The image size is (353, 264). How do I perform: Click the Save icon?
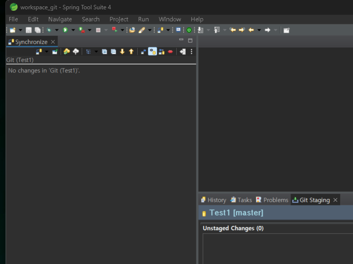coord(29,30)
